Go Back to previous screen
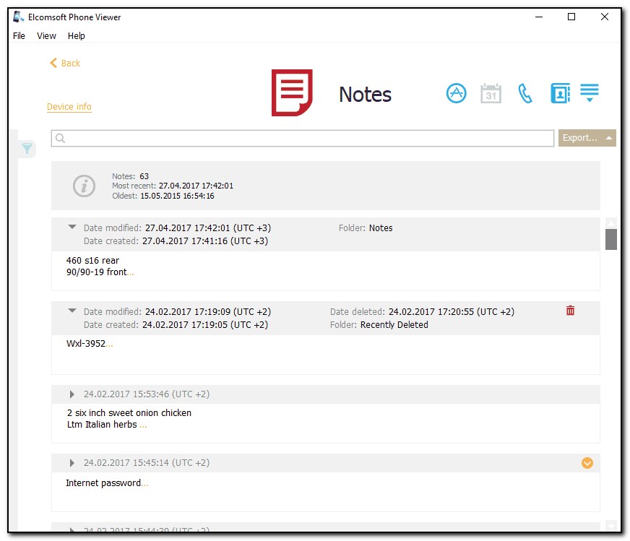The width and height of the screenshot is (630, 541). 65,64
